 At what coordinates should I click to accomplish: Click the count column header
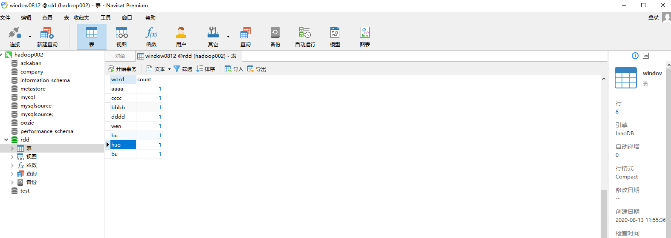coord(149,79)
